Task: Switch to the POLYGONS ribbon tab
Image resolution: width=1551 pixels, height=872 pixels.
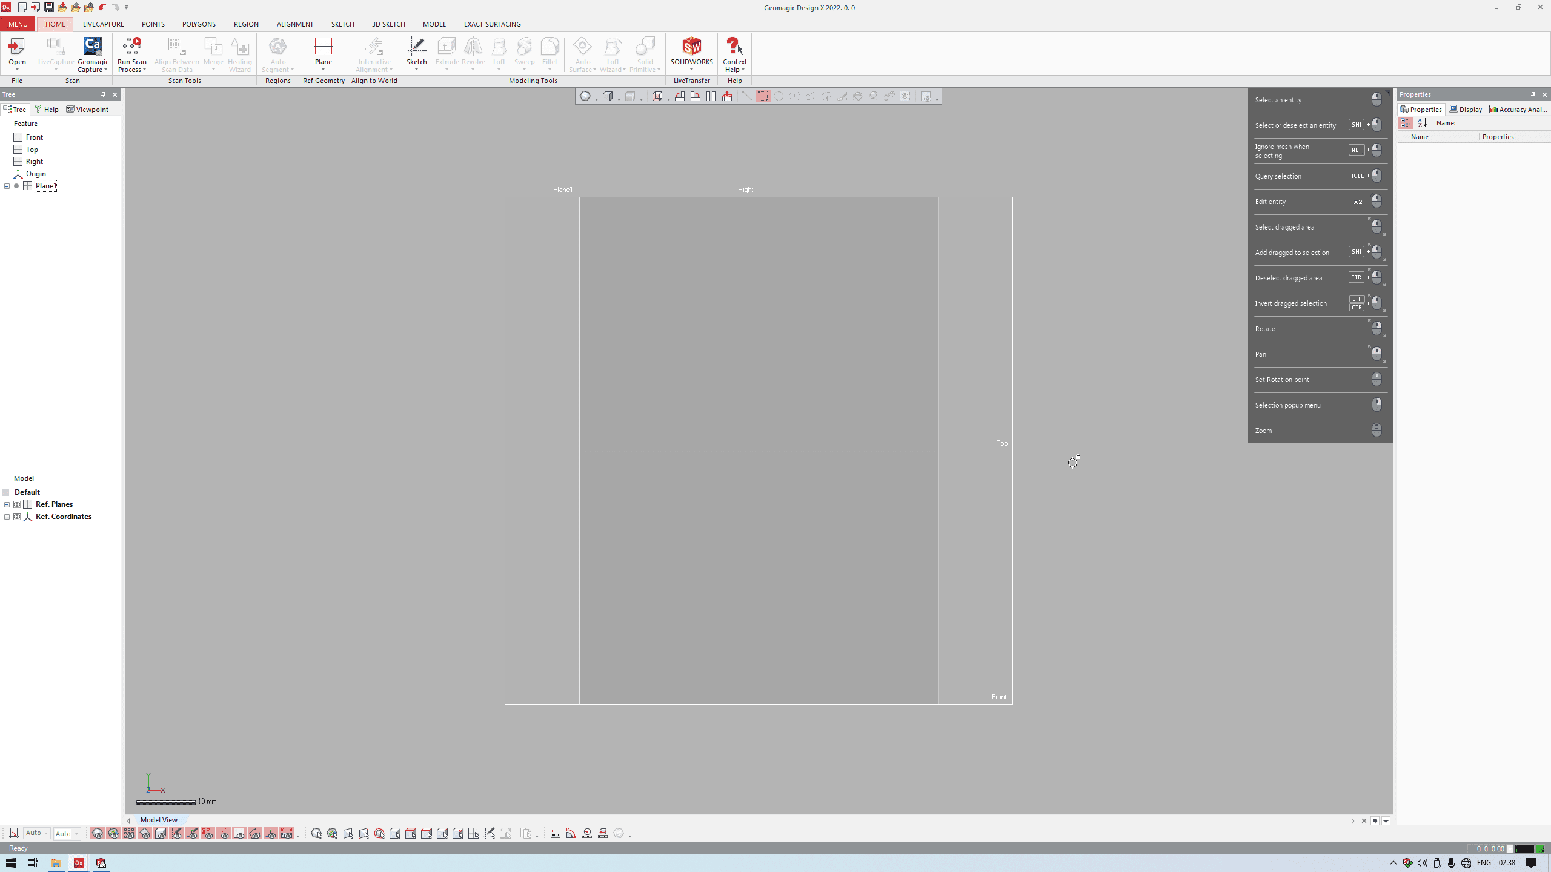Action: [x=199, y=24]
